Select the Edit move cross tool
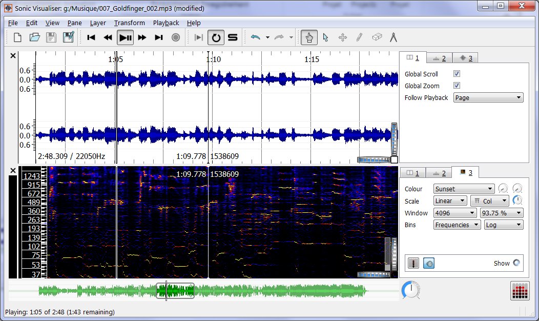The image size is (539, 321). click(343, 37)
